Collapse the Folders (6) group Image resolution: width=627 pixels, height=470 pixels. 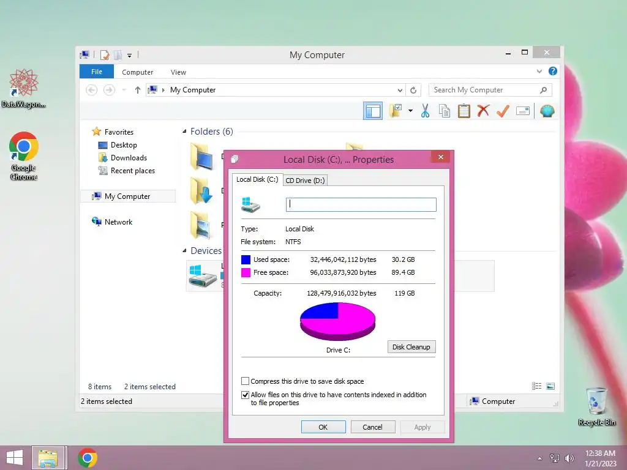[x=184, y=132]
